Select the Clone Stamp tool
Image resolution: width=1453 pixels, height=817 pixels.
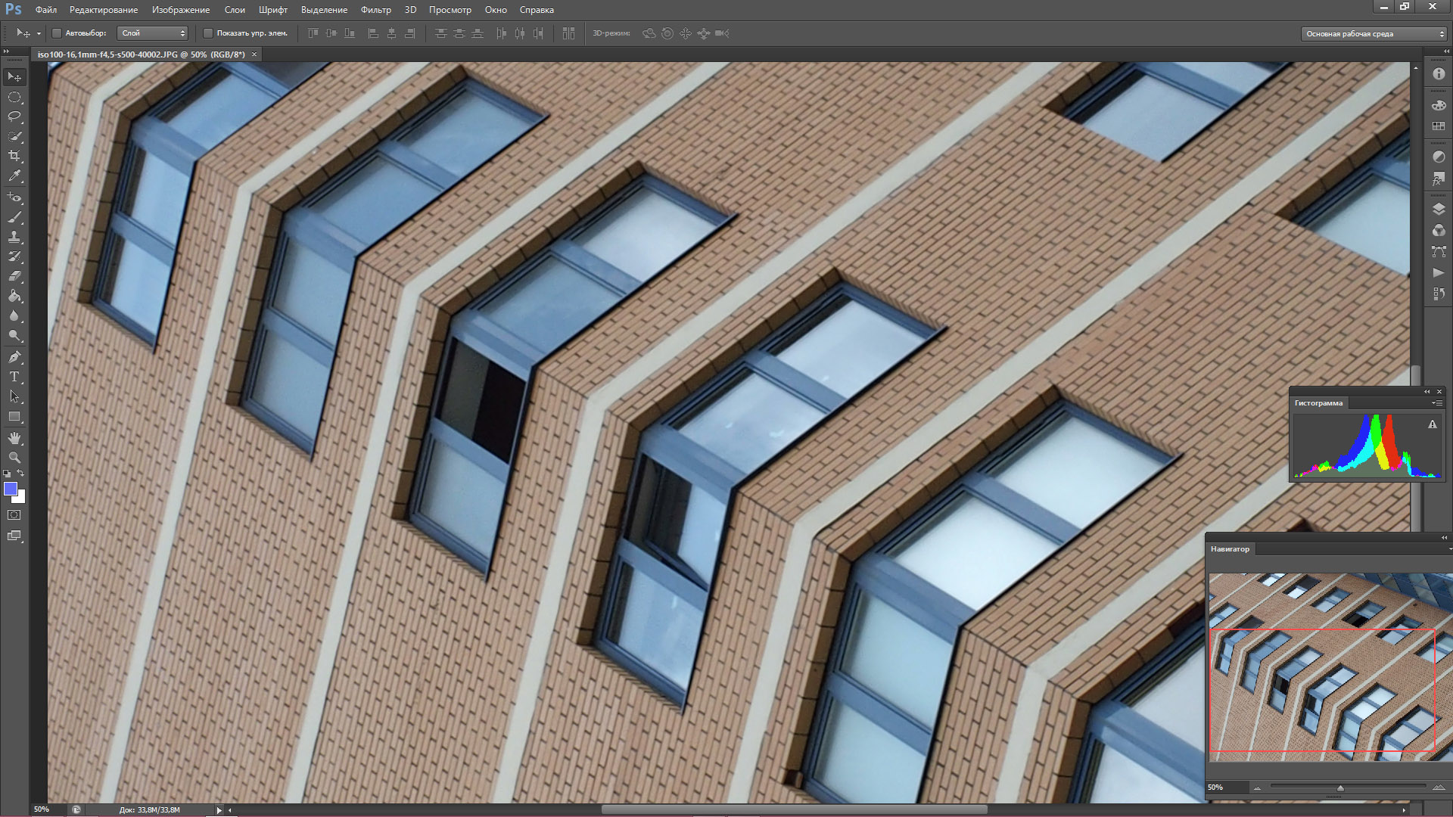pyautogui.click(x=14, y=237)
